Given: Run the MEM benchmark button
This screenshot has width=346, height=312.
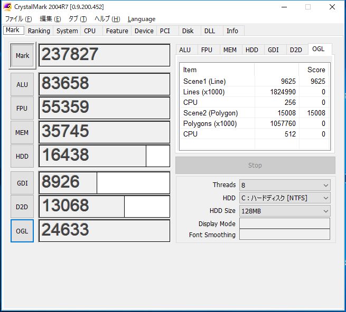Looking at the screenshot, I should (22, 132).
